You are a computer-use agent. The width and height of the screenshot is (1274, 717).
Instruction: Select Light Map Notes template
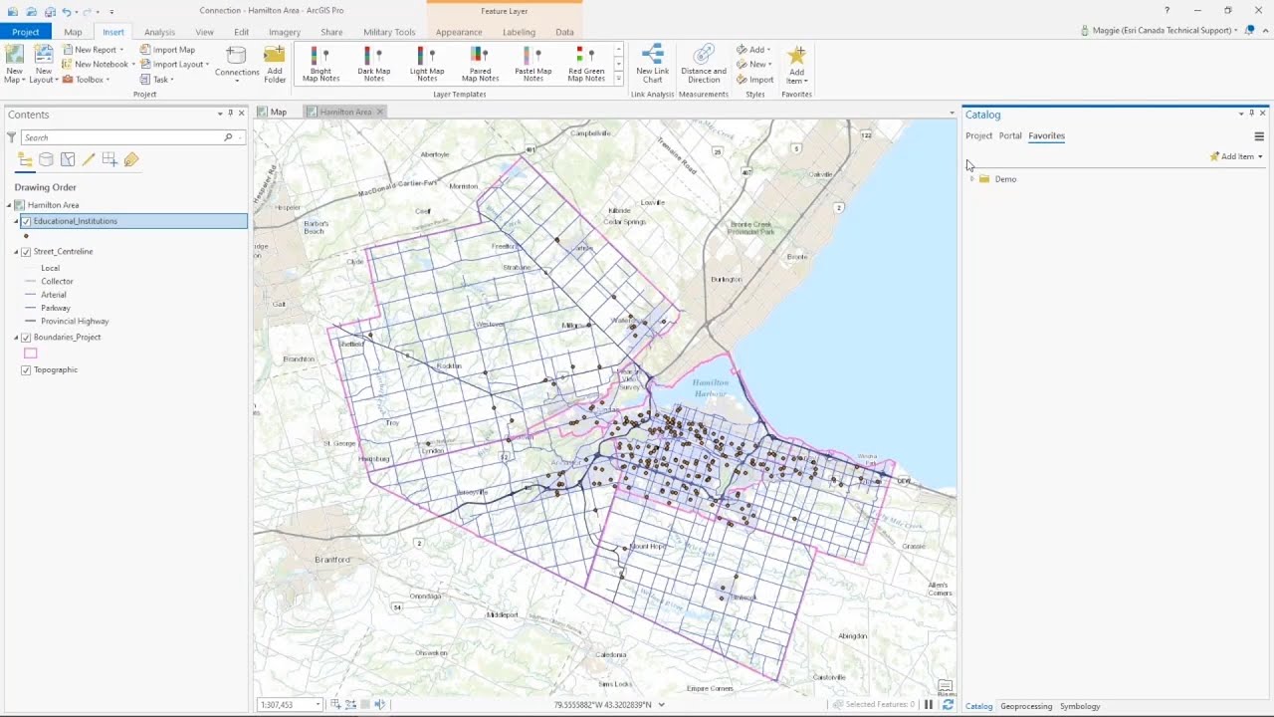point(427,65)
